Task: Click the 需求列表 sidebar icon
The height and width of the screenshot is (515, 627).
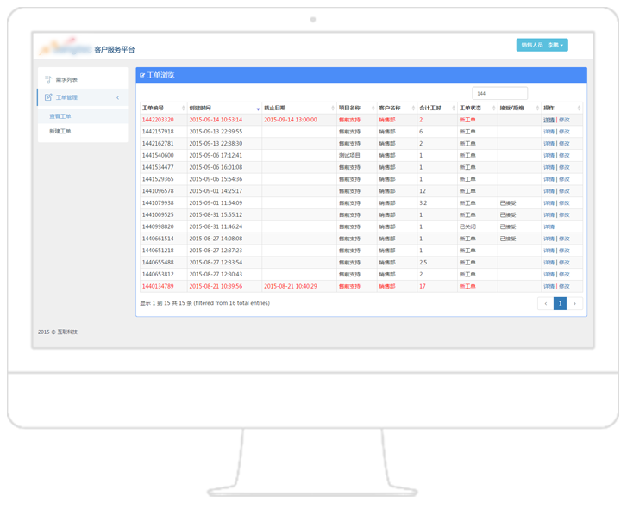Action: coord(48,79)
